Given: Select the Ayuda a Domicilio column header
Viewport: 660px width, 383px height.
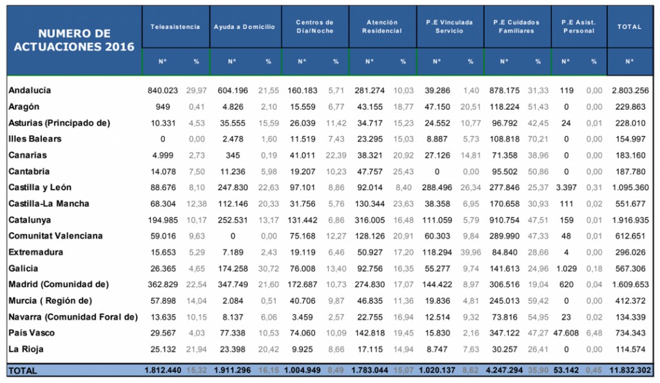Looking at the screenshot, I should pyautogui.click(x=244, y=27).
